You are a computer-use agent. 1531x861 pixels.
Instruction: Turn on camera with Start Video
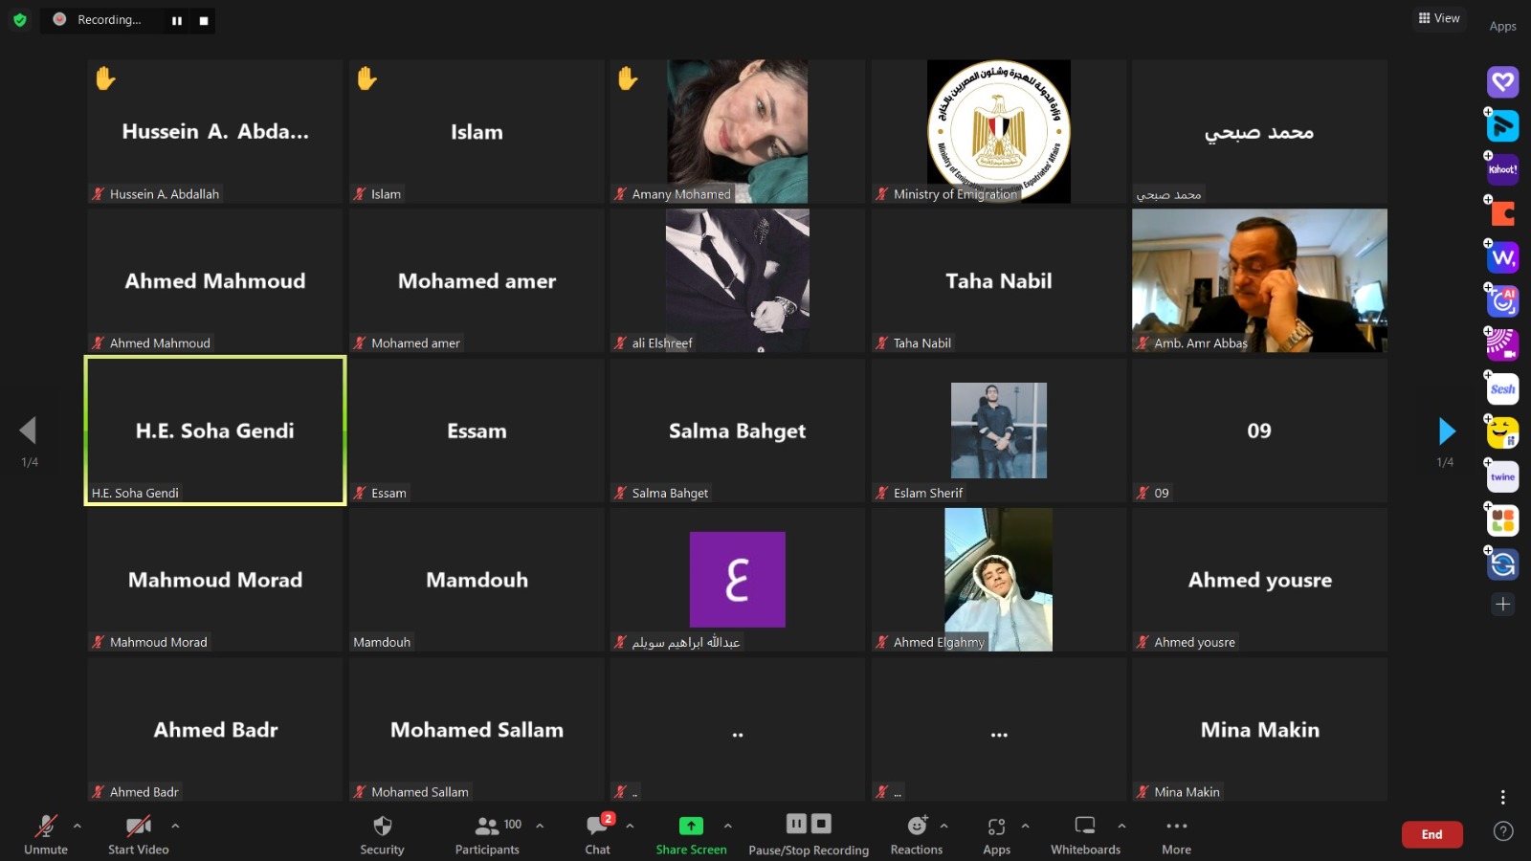[x=138, y=827]
